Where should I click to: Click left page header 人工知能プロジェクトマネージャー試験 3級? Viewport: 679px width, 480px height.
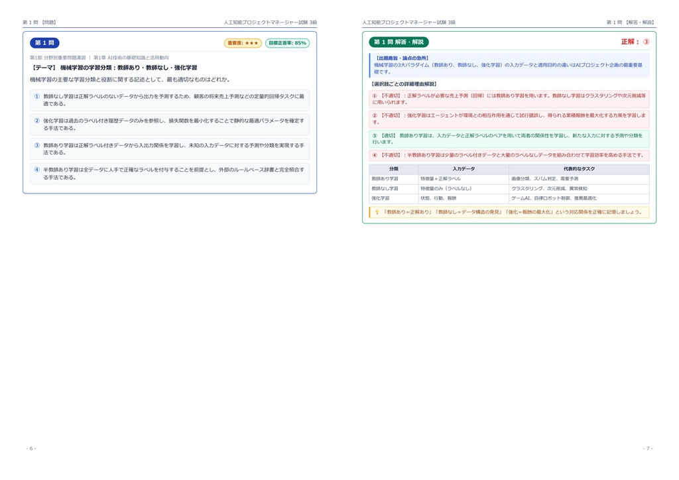point(270,22)
